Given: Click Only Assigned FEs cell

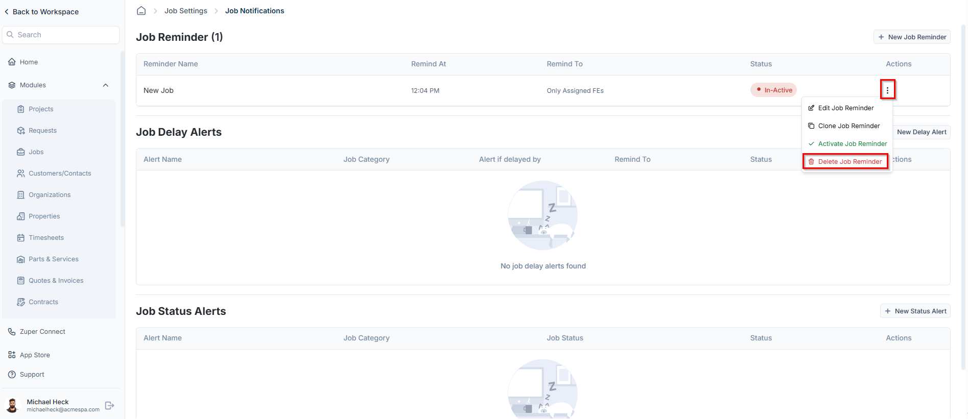Looking at the screenshot, I should point(575,91).
